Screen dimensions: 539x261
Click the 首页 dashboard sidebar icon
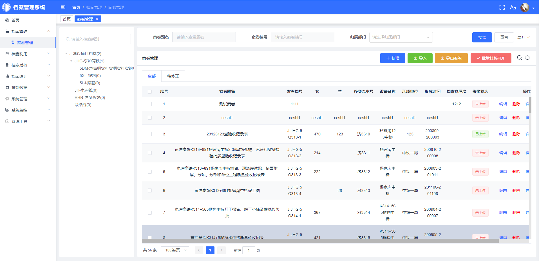(7, 20)
